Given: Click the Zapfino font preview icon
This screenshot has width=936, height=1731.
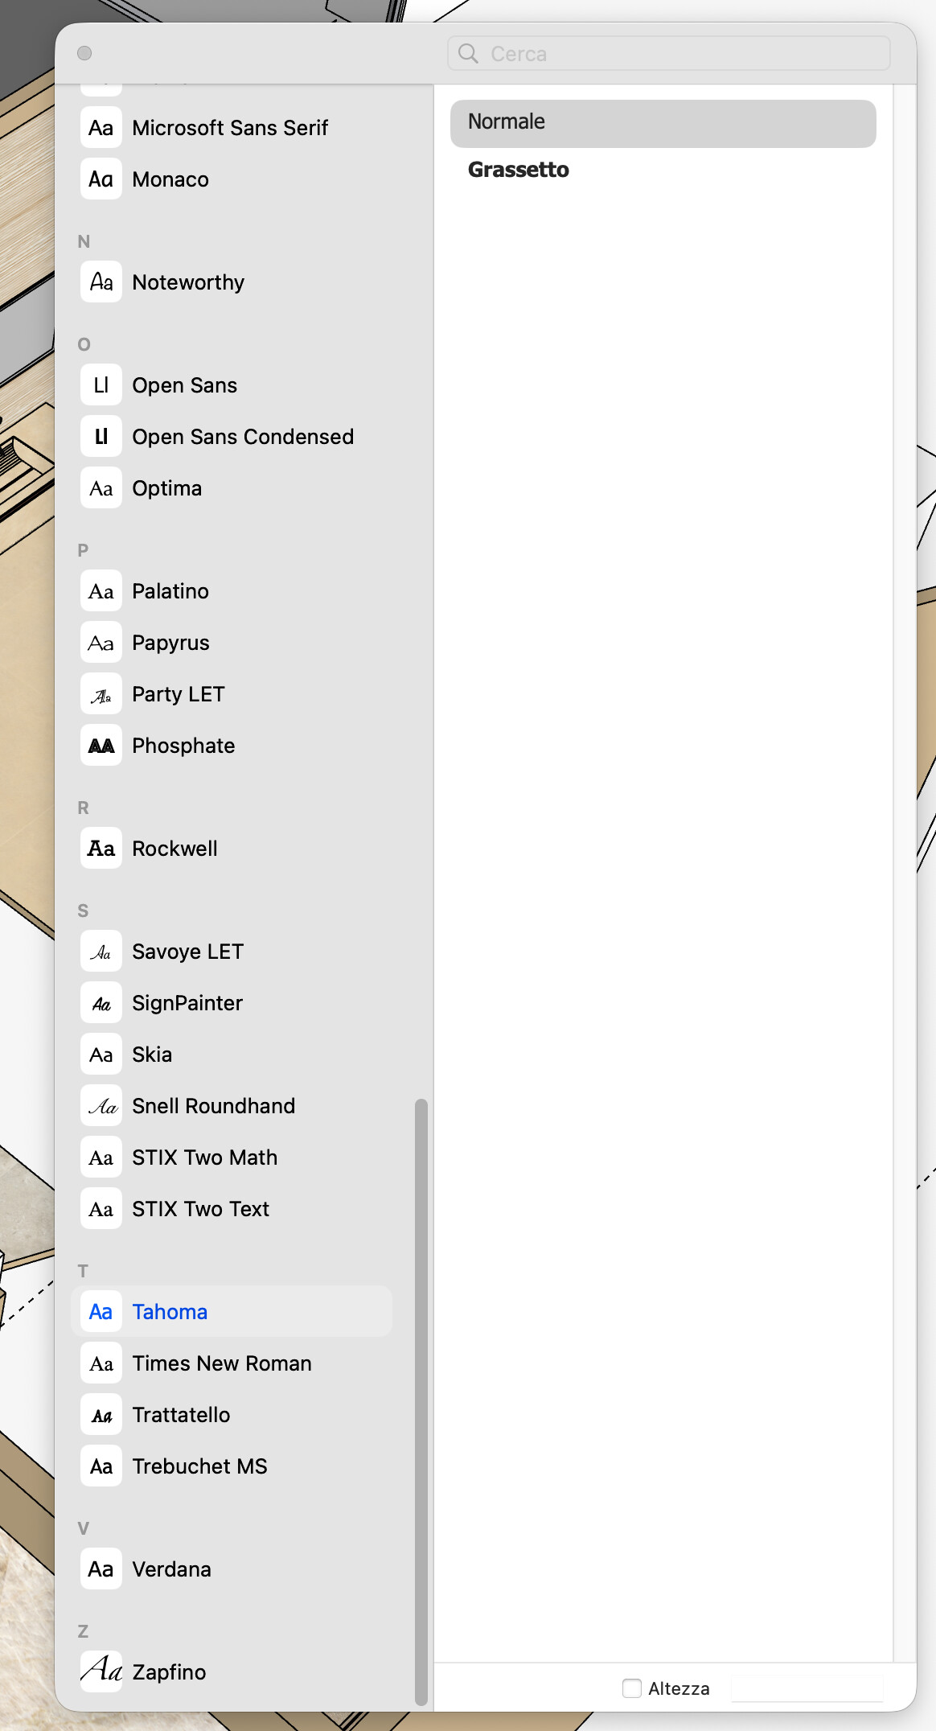Looking at the screenshot, I should click(x=101, y=1671).
